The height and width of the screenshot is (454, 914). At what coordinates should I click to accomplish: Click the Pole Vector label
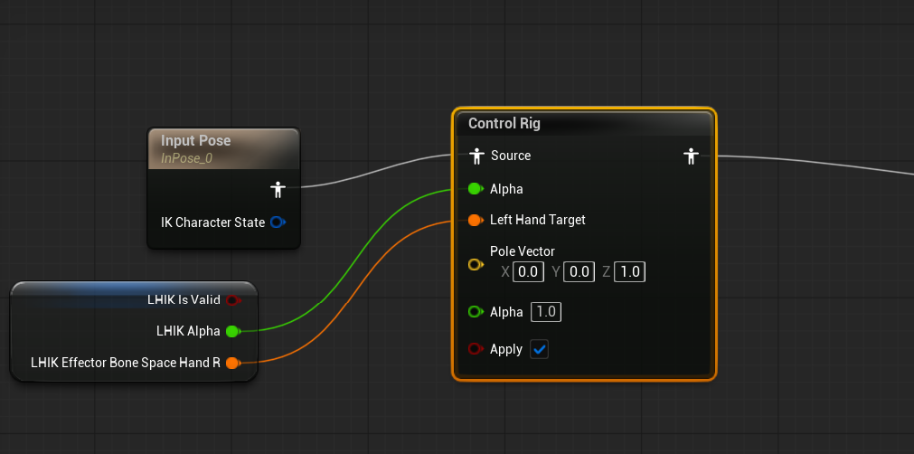523,251
